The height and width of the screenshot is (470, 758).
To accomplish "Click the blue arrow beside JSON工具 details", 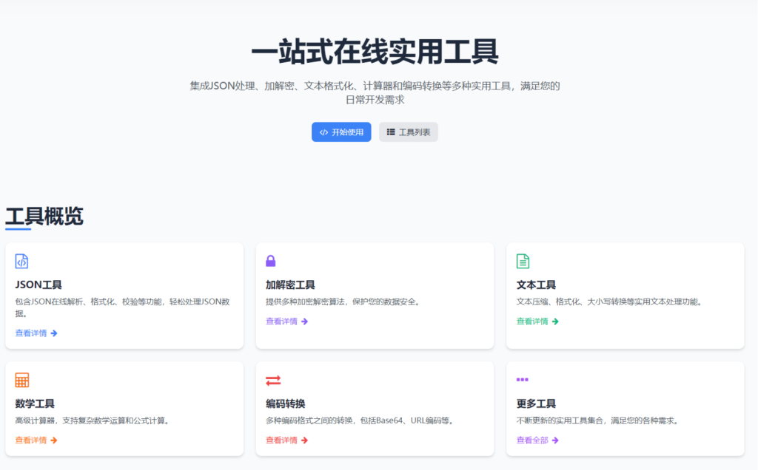I will [54, 333].
